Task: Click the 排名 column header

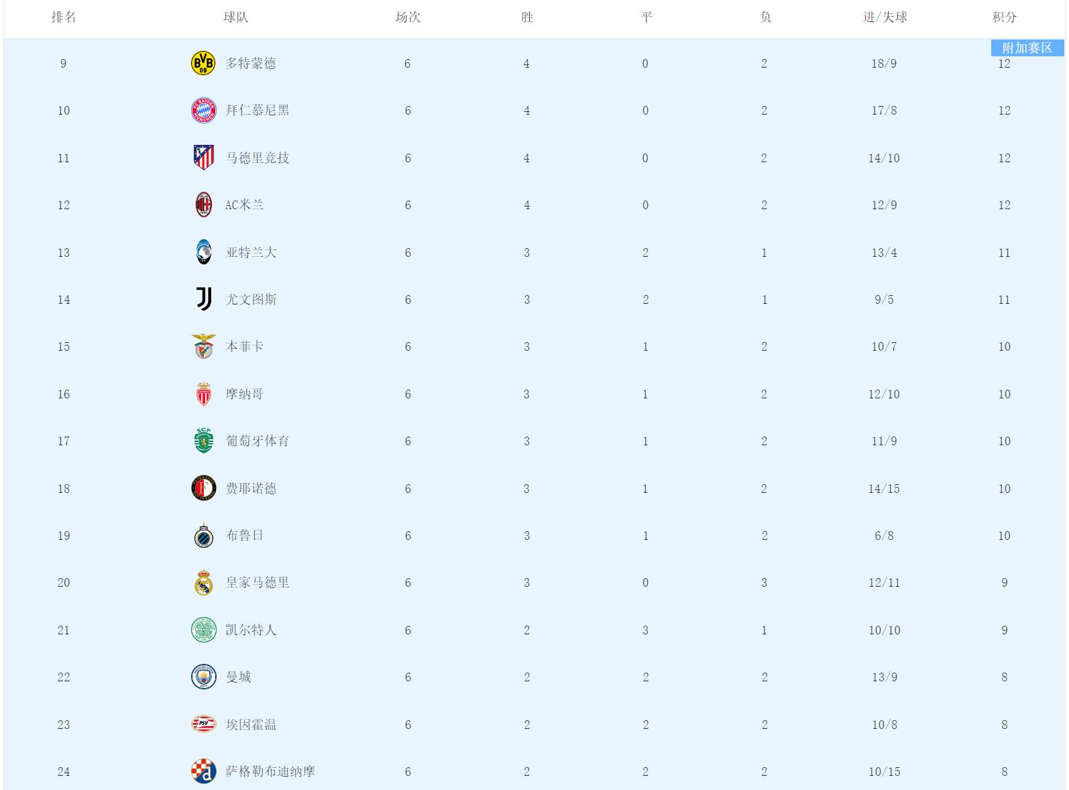Action: point(64,17)
